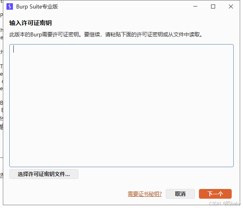The width and height of the screenshot is (243, 208).
Task: Click the blank area right of 选择许可证密钥文件... button
Action: (154, 174)
